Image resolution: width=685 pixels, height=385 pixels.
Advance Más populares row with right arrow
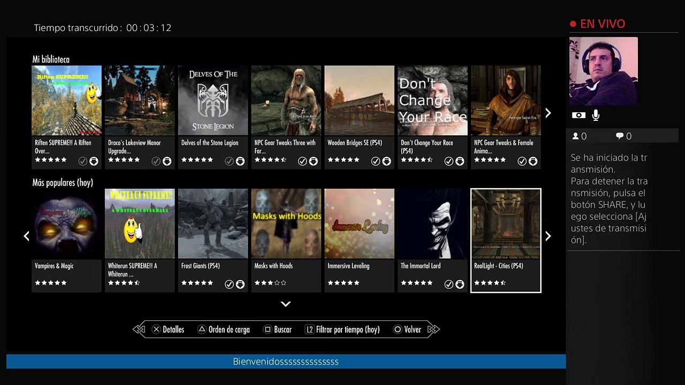pyautogui.click(x=548, y=236)
